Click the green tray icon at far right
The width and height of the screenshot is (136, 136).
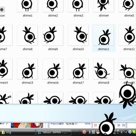[x=134, y=132]
